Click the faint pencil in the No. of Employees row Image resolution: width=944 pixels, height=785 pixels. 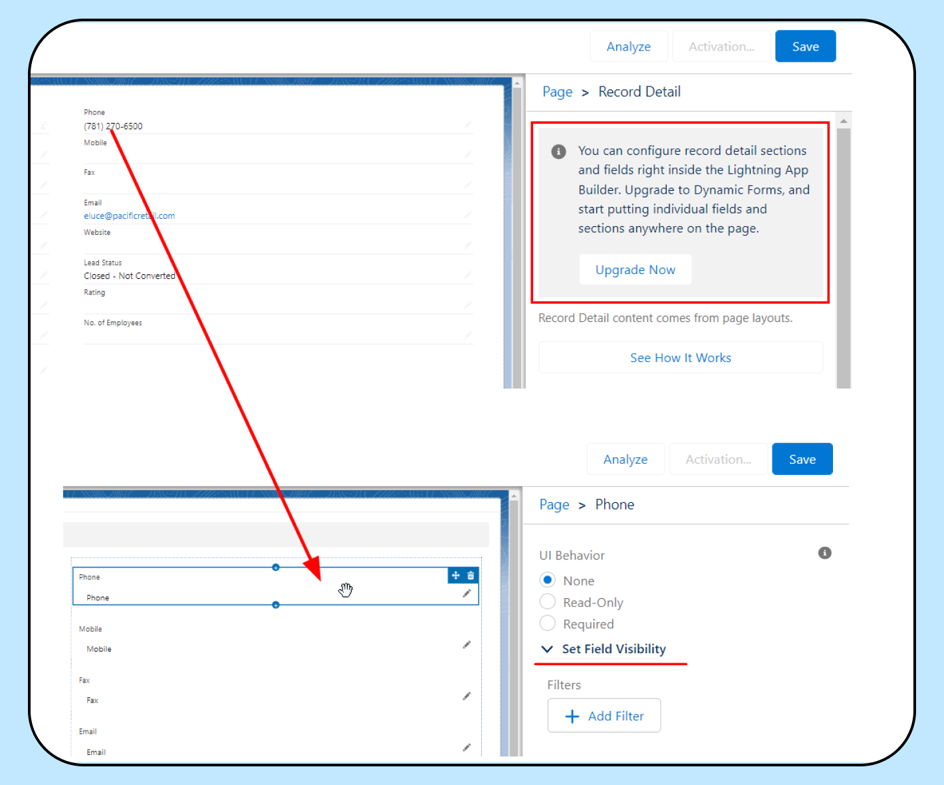click(x=468, y=335)
